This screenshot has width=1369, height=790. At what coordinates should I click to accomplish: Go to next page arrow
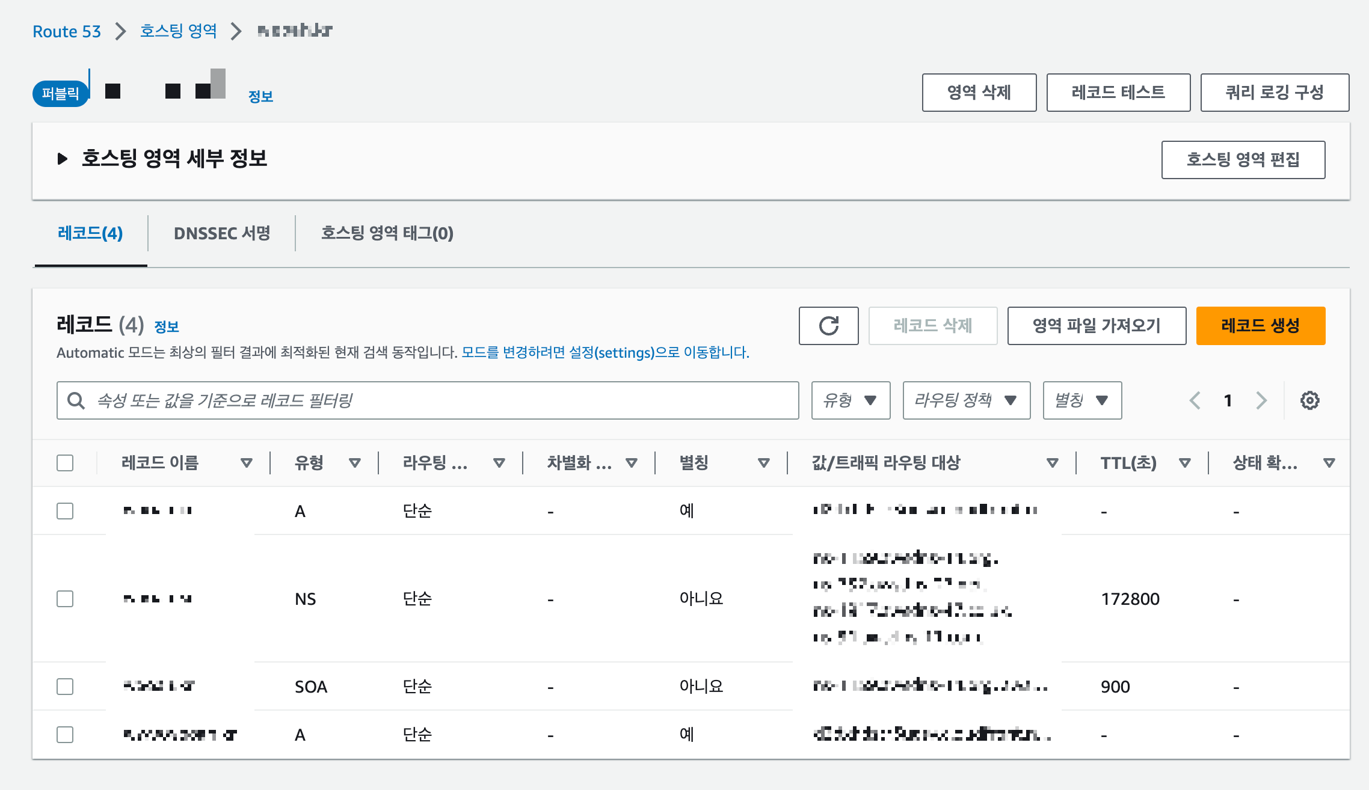1261,400
